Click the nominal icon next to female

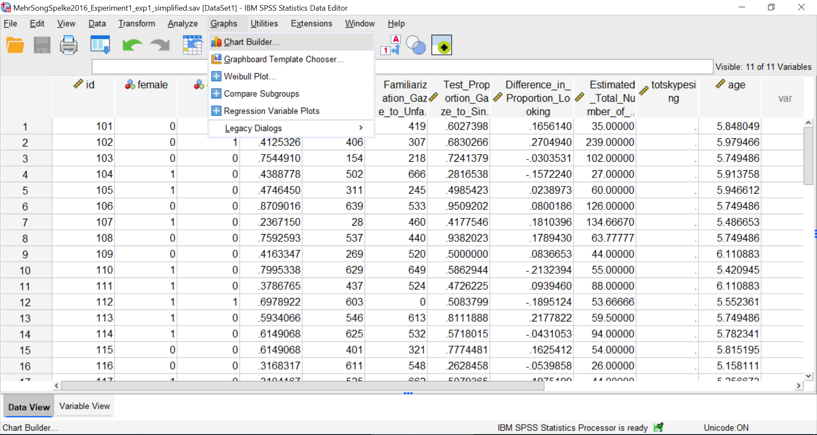(x=130, y=85)
